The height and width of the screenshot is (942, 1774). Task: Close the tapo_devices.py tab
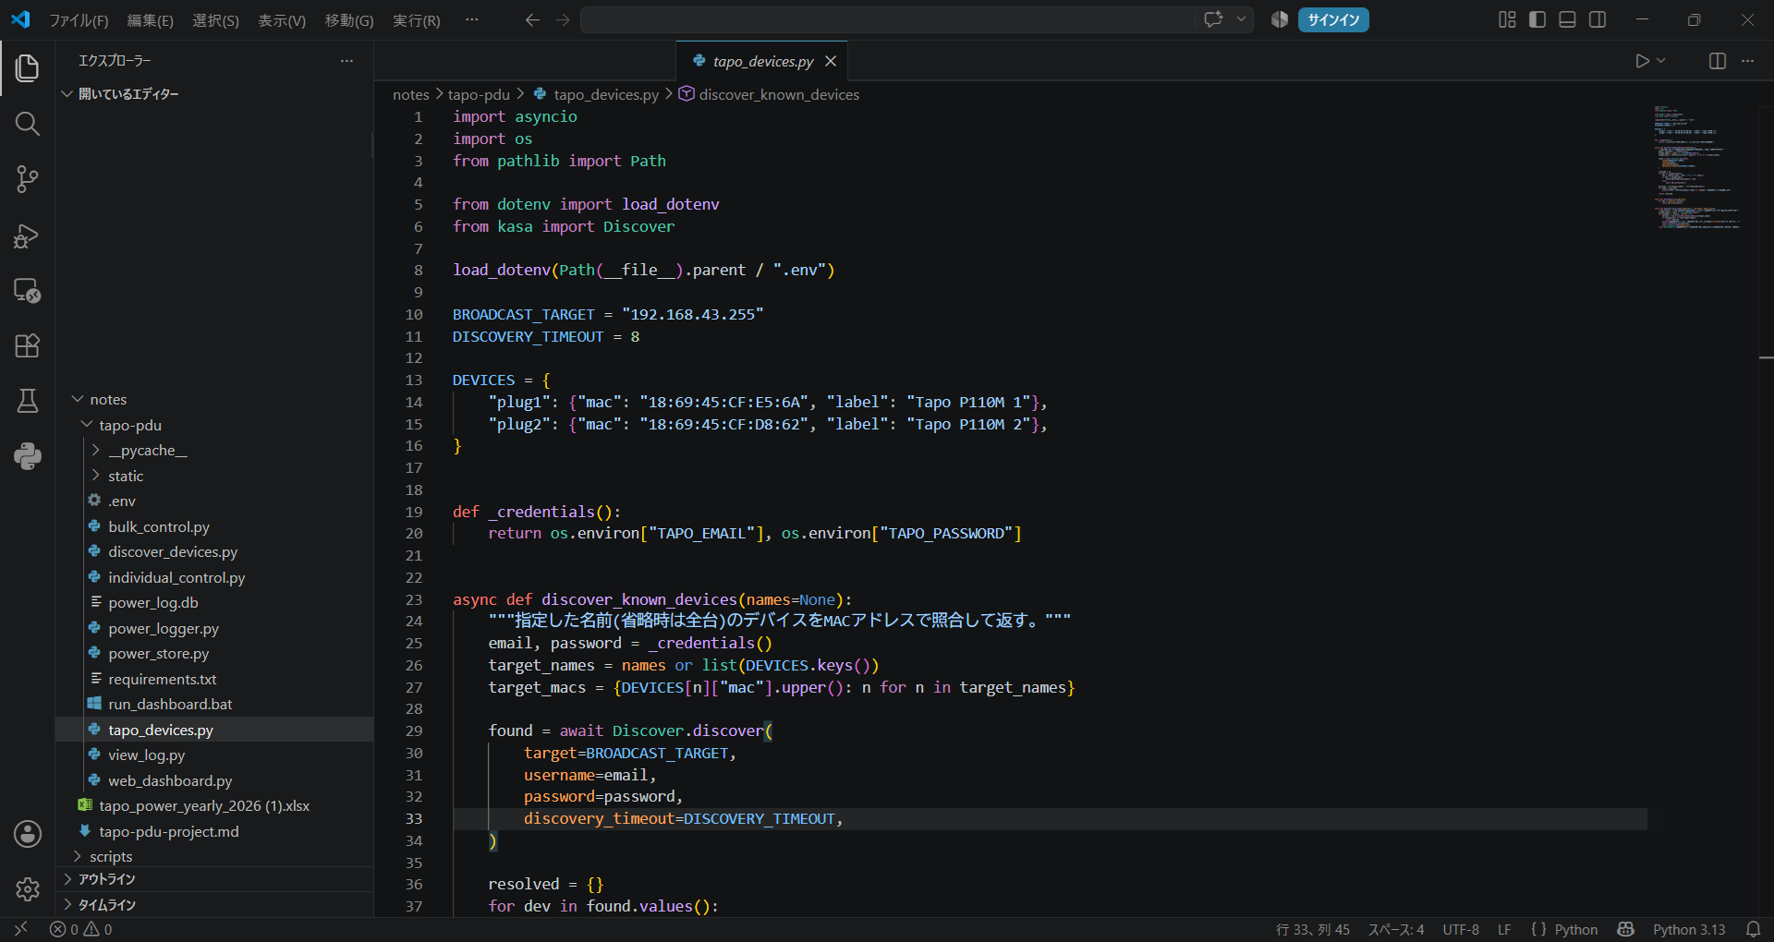[x=831, y=61]
